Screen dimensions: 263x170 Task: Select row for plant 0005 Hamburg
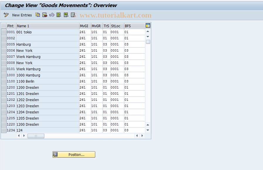[4, 45]
